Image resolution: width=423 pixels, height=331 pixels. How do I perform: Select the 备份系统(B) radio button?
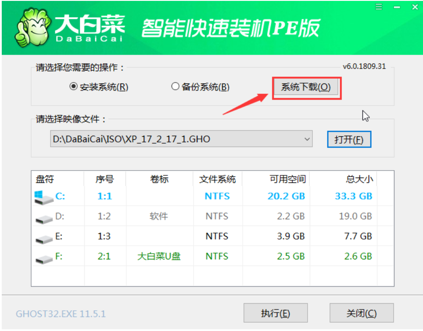coord(175,87)
